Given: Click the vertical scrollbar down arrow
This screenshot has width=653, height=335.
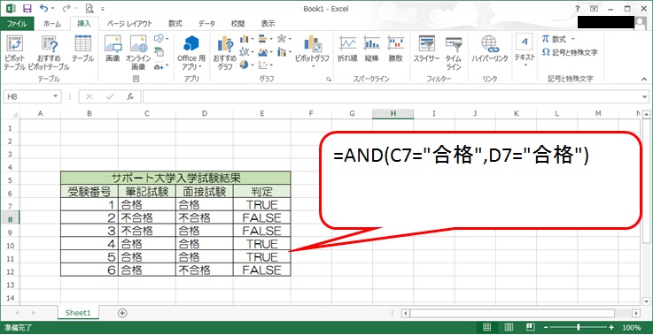Looking at the screenshot, I should tap(646, 301).
